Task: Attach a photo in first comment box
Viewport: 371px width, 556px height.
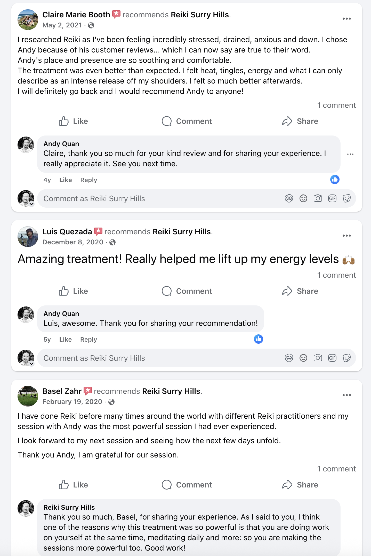Action: tap(318, 198)
